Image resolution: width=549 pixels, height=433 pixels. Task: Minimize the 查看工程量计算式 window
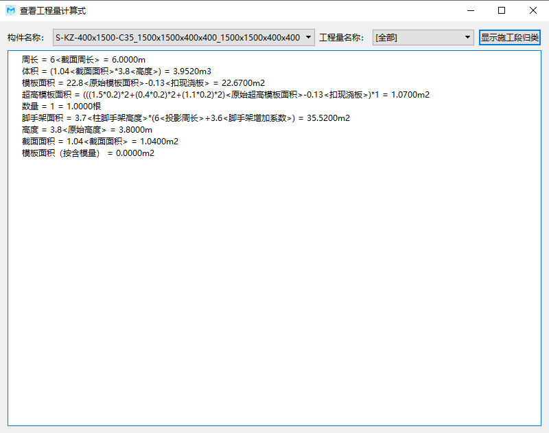(x=471, y=10)
